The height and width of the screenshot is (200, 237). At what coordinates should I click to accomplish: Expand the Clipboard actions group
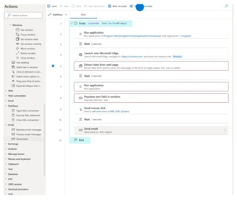[x=5, y=164]
